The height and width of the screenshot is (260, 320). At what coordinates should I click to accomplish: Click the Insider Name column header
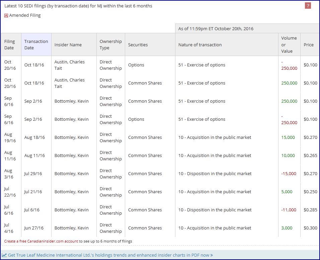point(68,45)
